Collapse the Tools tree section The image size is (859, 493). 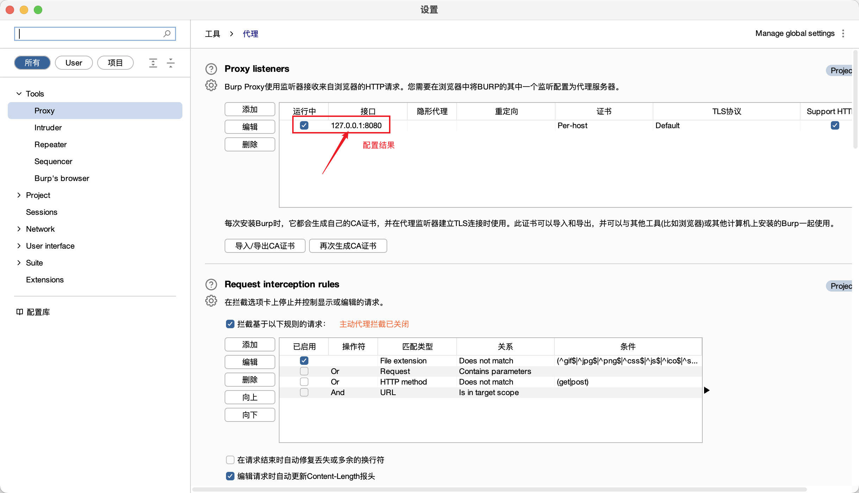point(19,94)
